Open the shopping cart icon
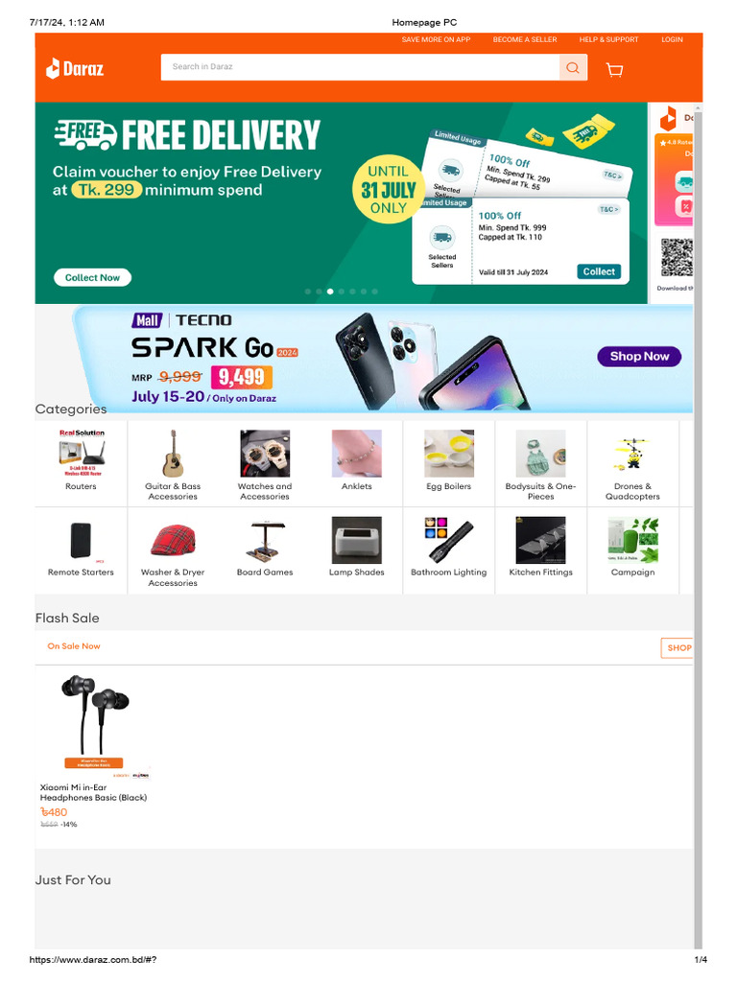Image resolution: width=737 pixels, height=982 pixels. pyautogui.click(x=615, y=69)
